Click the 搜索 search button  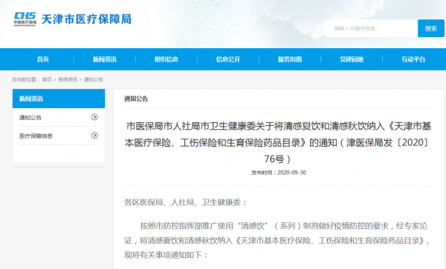click(431, 28)
